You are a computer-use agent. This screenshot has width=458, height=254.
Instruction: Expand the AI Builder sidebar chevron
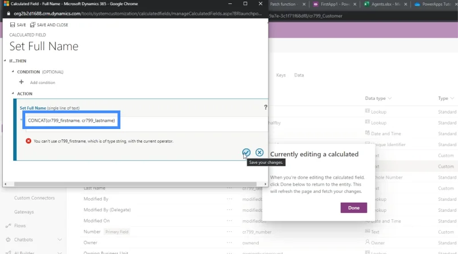click(60, 252)
